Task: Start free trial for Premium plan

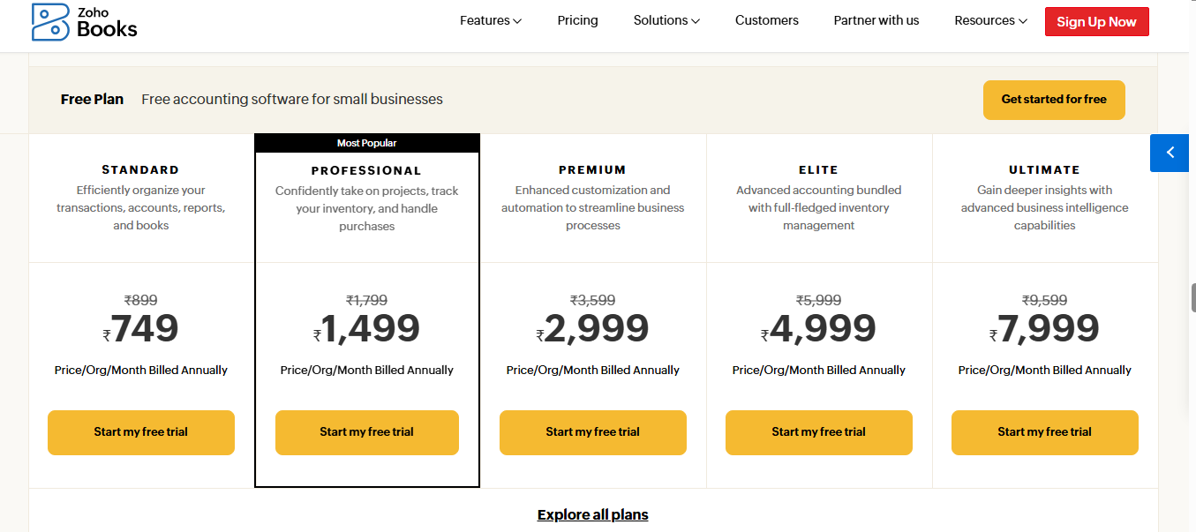Action: [592, 432]
